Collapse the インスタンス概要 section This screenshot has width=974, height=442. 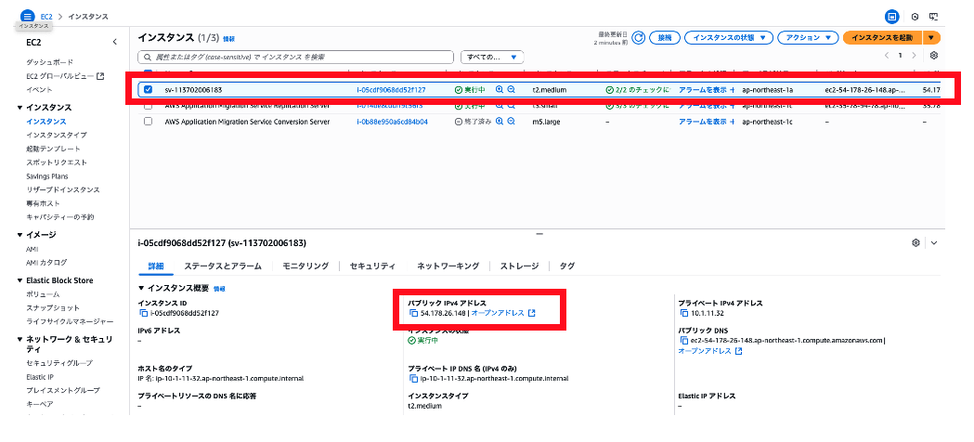[142, 288]
